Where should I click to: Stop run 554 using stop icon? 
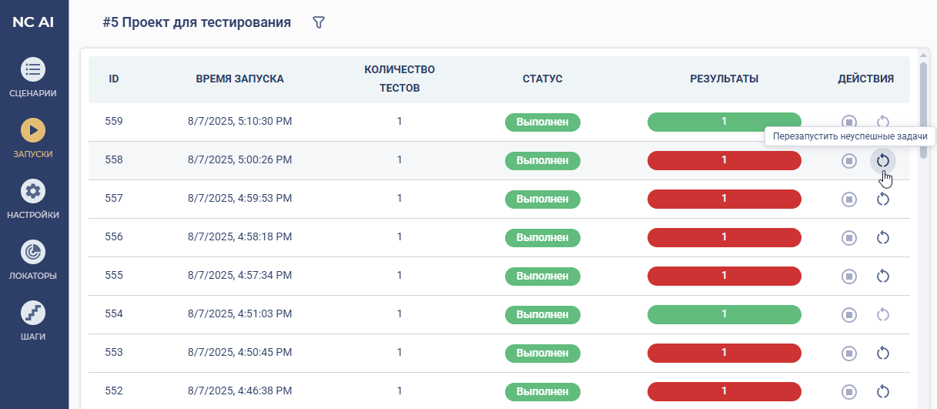pyautogui.click(x=848, y=314)
